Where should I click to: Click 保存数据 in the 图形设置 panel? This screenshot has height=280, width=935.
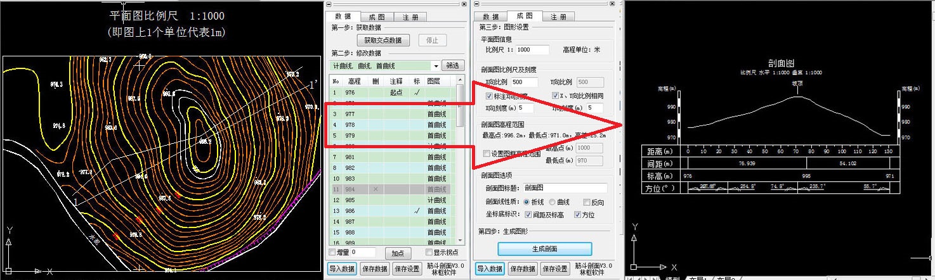(x=522, y=269)
